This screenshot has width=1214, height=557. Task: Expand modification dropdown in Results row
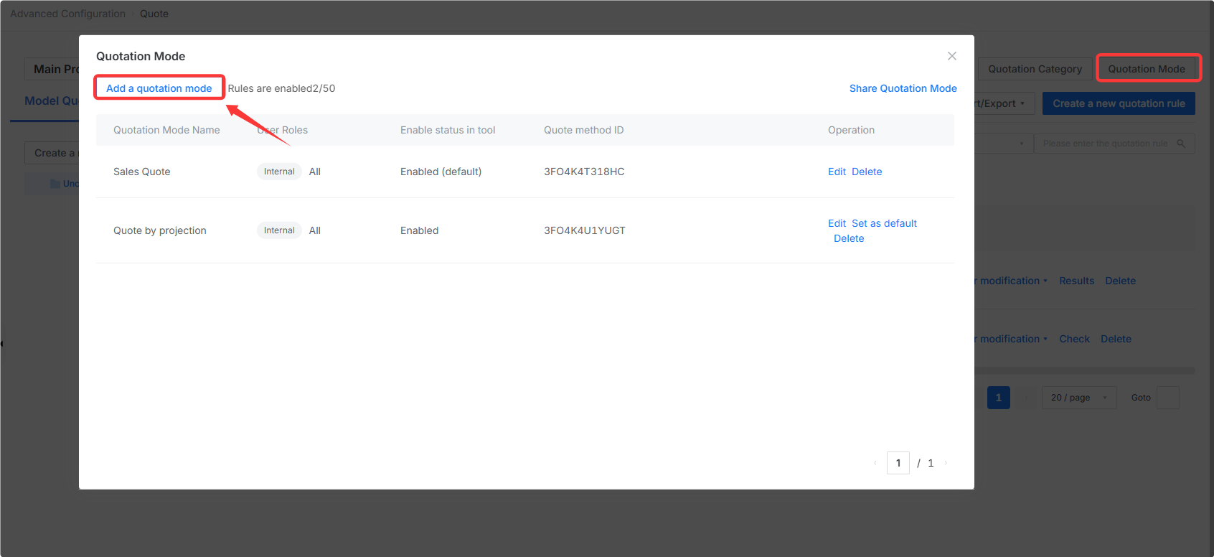(1012, 281)
